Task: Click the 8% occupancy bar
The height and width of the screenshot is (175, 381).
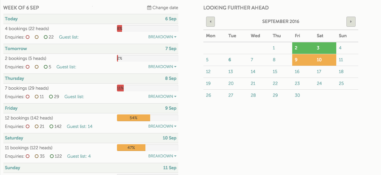Action: pyautogui.click(x=147, y=29)
